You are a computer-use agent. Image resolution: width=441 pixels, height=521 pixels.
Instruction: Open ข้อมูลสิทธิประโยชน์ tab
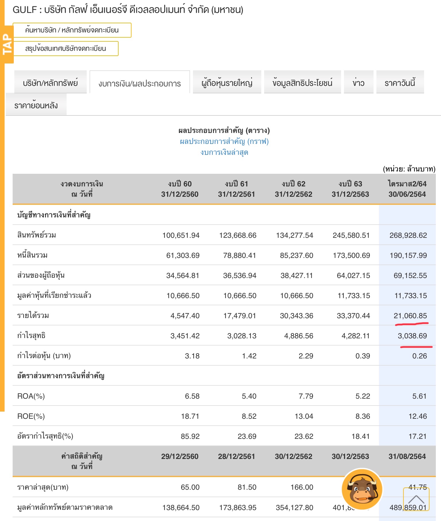302,83
